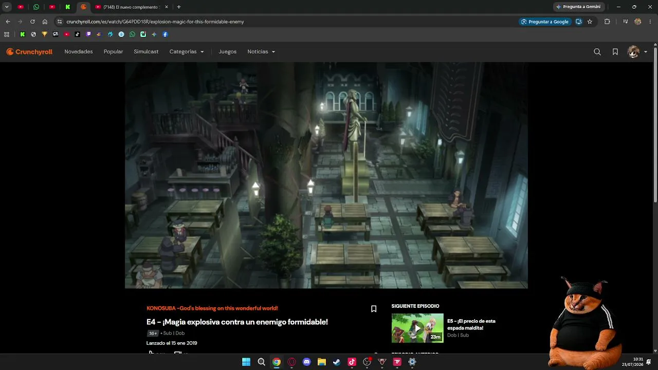This screenshot has width=658, height=370.
Task: Go to Novedades in the navigation
Action: 79,52
